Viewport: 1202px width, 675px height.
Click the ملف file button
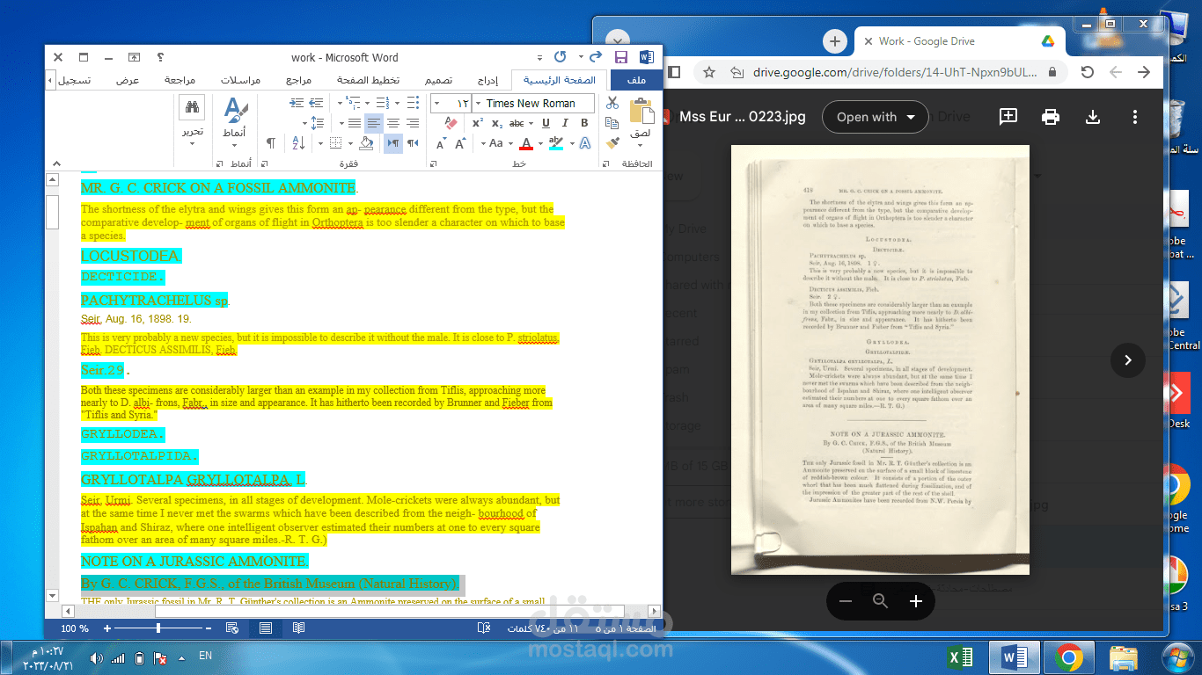click(635, 80)
